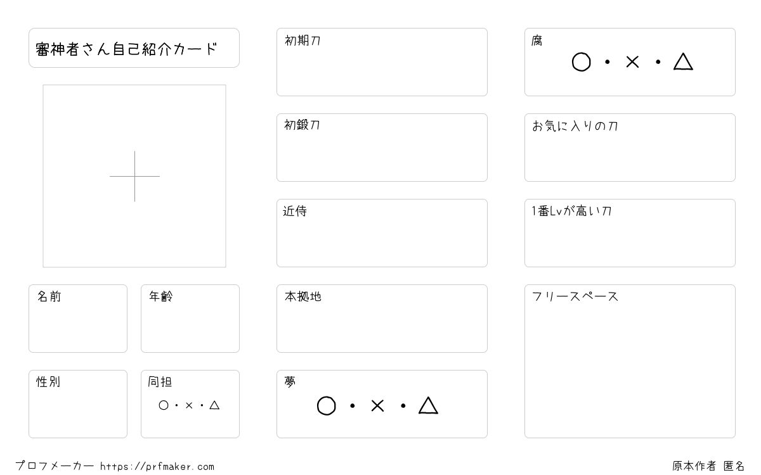Click the お気に入りの刀 box
Image resolution: width=761 pixels, height=475 pixels.
tap(630, 148)
